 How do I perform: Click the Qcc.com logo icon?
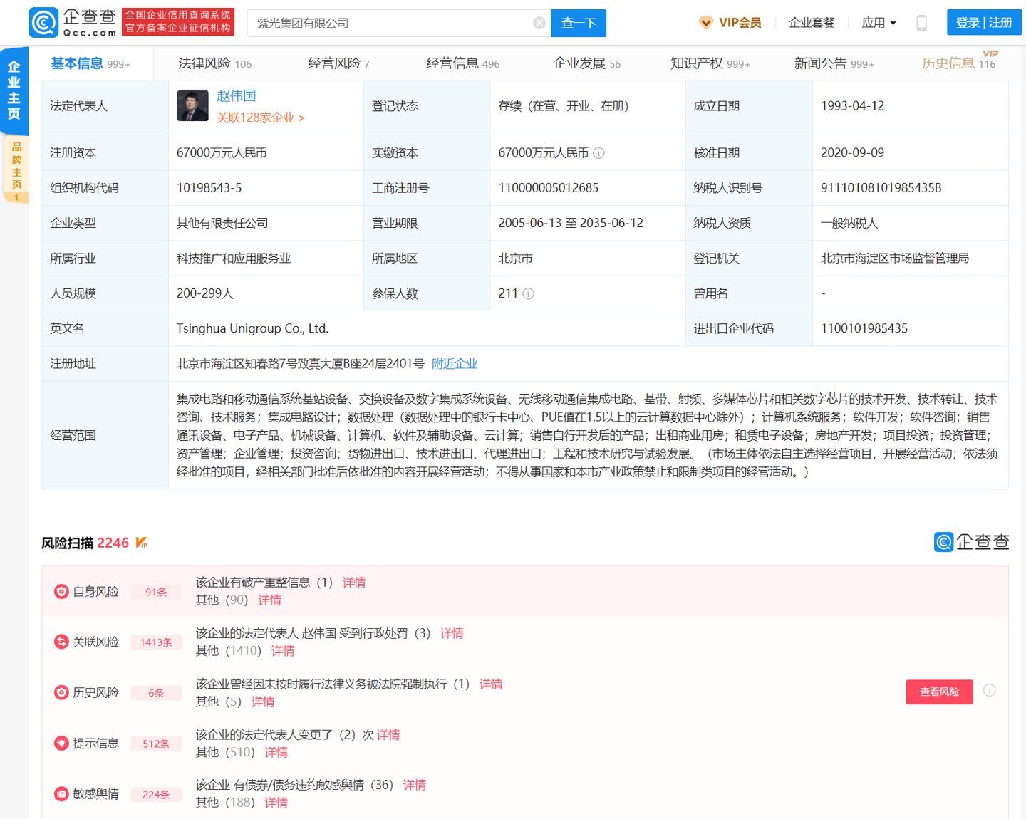(x=43, y=23)
